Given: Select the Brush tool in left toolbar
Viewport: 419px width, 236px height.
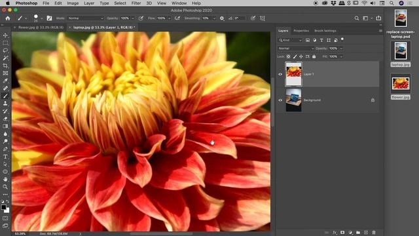Looking at the screenshot, I should [5, 96].
